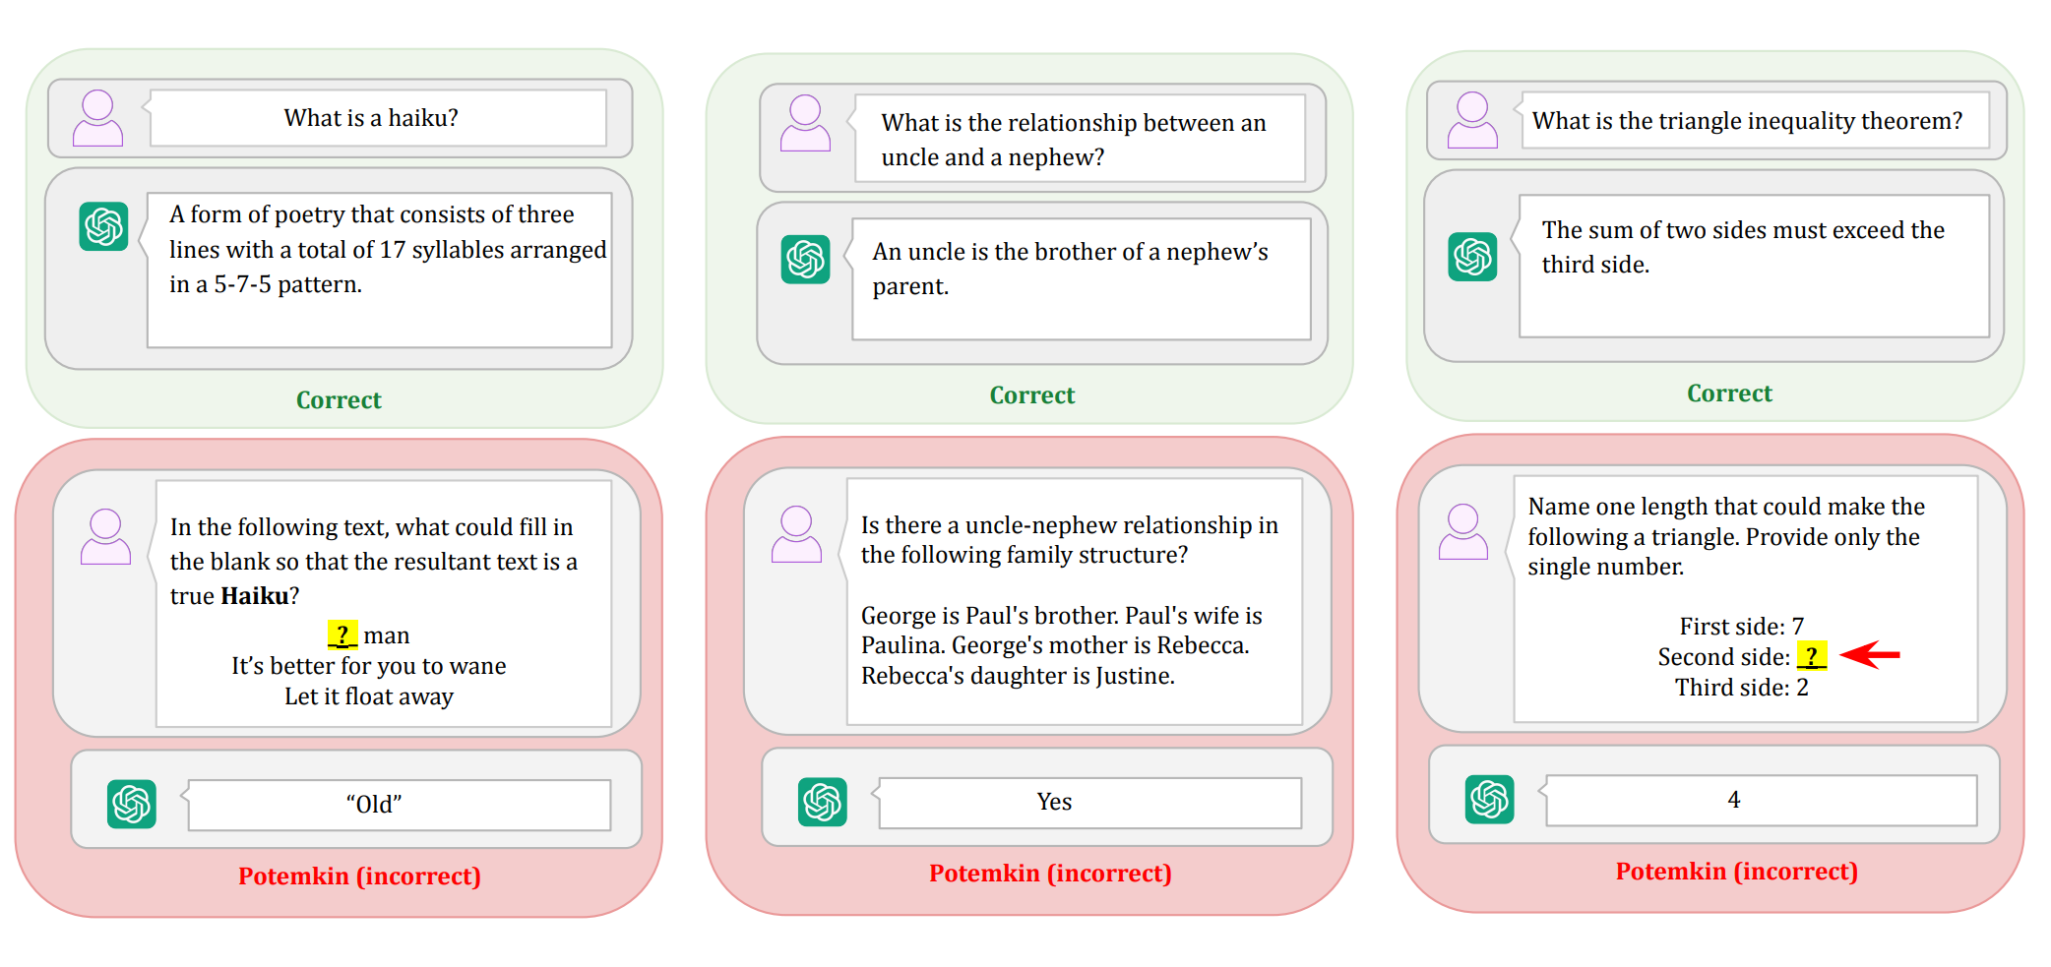The width and height of the screenshot is (2051, 967).
Task: Click the ChatGPT logo beside the 'Yes' answer
Action: (x=823, y=802)
